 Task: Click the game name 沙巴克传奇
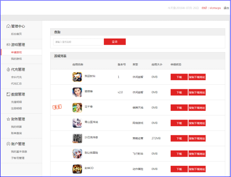91,137
